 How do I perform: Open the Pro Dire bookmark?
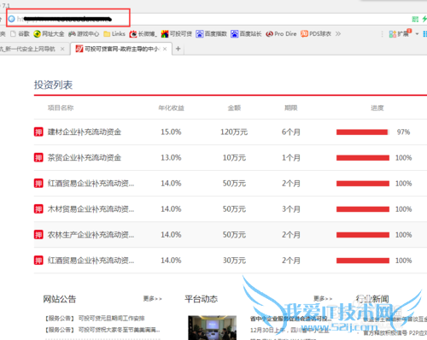(x=281, y=34)
